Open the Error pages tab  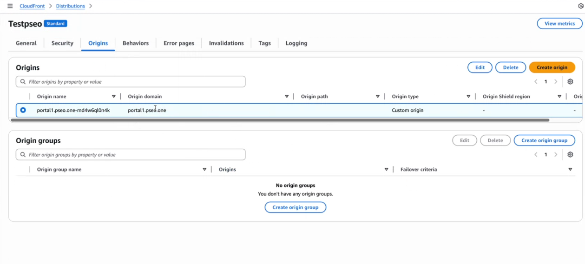click(x=179, y=43)
